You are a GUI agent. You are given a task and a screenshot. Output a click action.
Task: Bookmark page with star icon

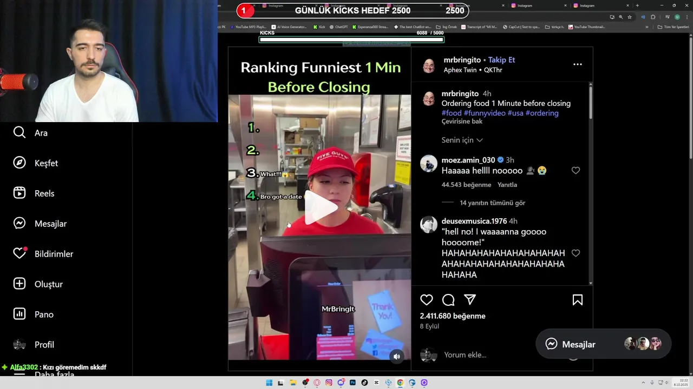629,17
